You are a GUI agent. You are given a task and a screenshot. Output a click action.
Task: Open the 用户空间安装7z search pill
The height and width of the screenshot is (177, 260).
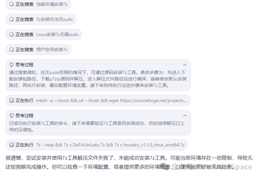[38, 50]
